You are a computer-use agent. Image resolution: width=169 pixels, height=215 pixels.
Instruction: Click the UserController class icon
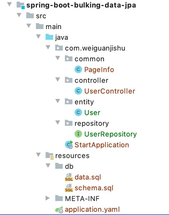pos(78,91)
